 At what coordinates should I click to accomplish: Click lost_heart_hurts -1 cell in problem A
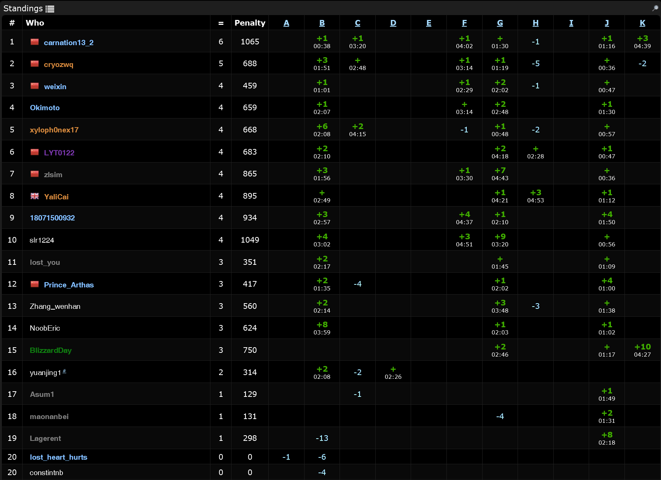(286, 457)
